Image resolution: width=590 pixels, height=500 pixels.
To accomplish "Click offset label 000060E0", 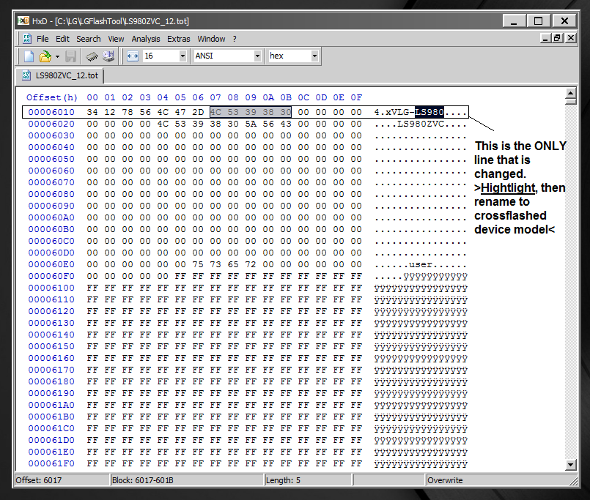I will click(51, 264).
